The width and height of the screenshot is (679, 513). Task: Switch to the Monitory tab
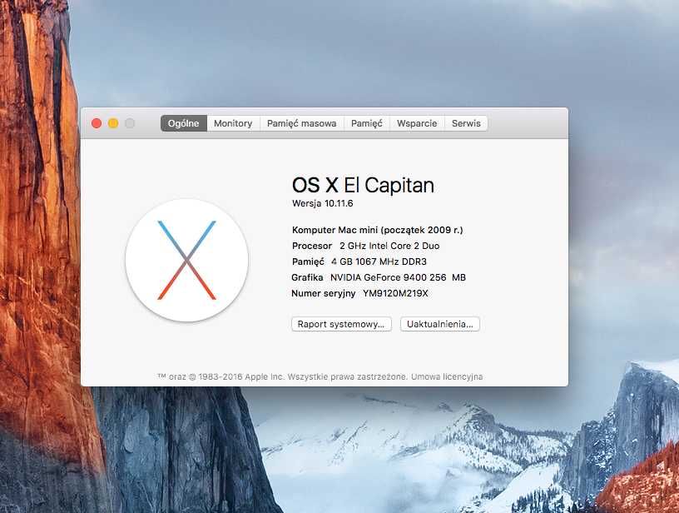point(233,123)
